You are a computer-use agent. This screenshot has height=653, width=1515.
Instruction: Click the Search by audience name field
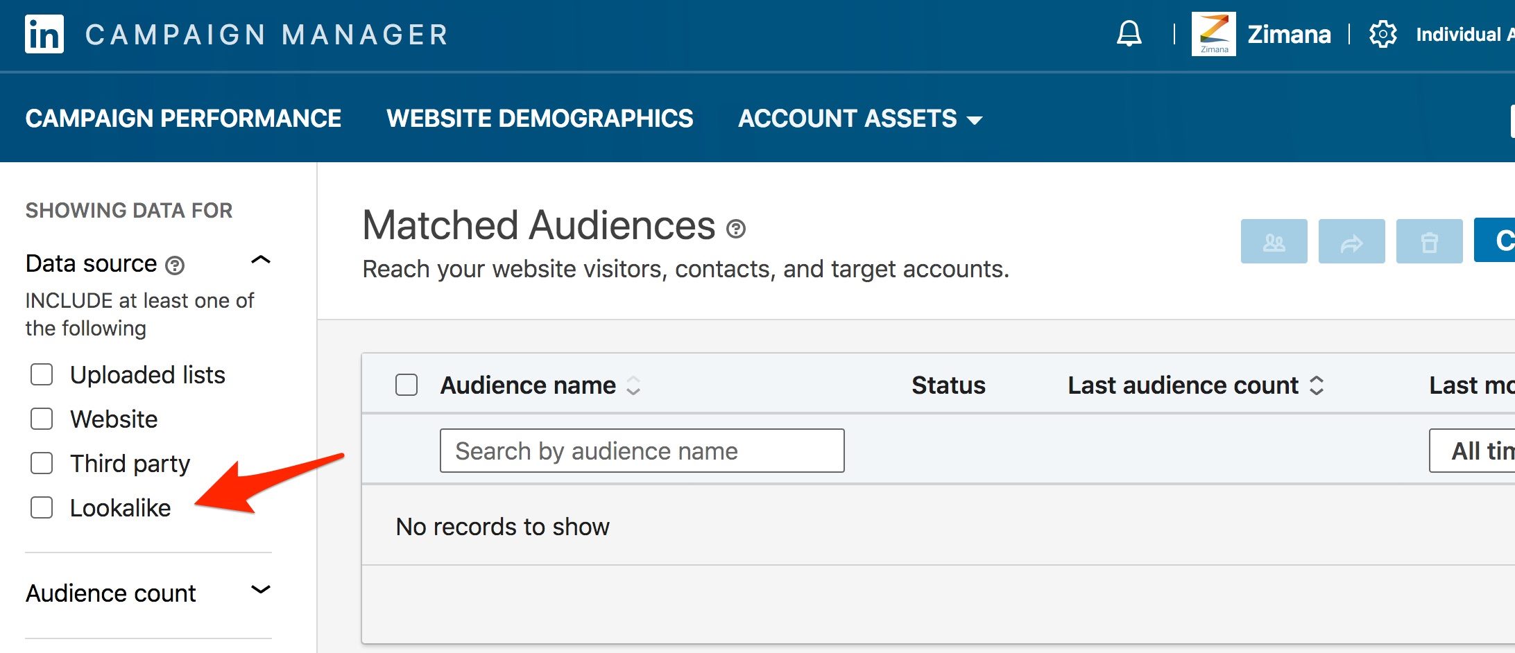coord(642,451)
